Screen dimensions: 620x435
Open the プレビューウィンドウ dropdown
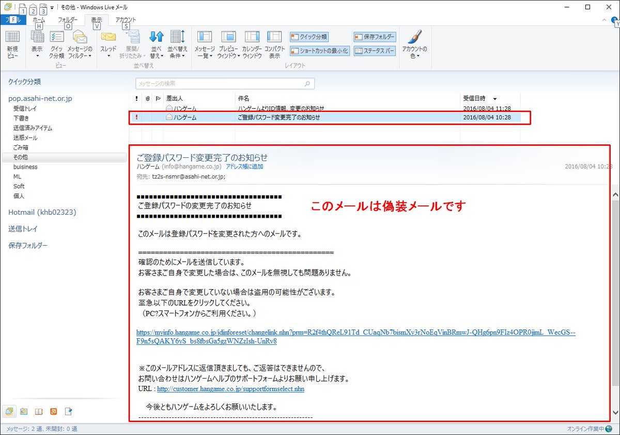click(228, 44)
